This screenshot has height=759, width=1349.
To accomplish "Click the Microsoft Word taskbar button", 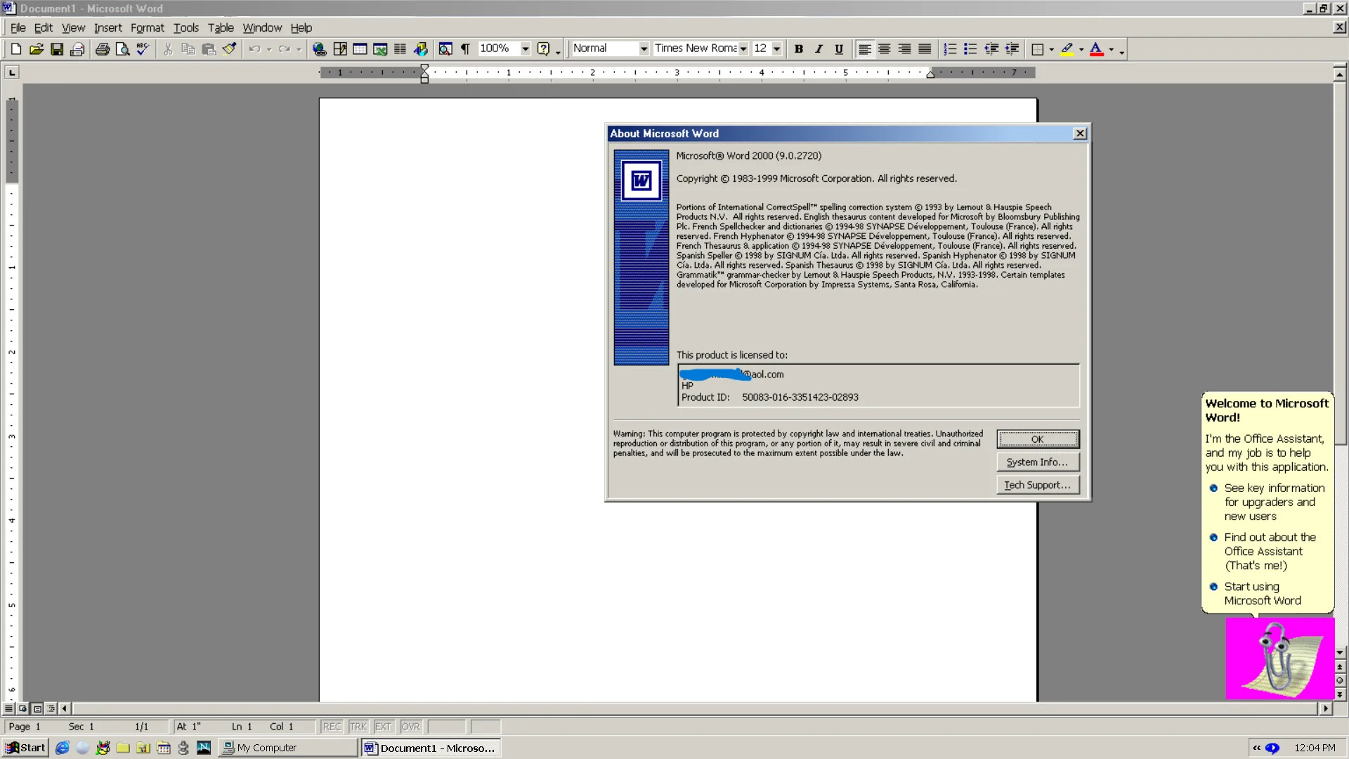I will pyautogui.click(x=430, y=748).
